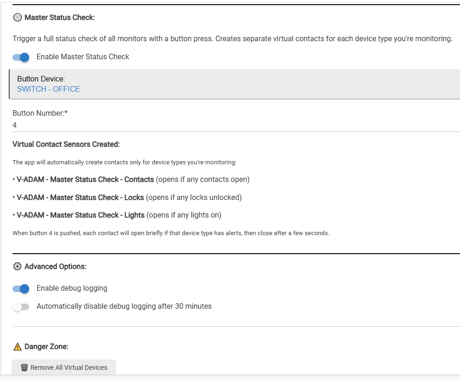Click the gear icon beside Advanced Options
Viewport: 460px width, 380px height.
pyautogui.click(x=18, y=267)
